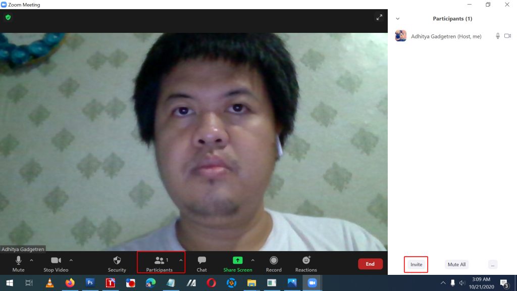Launch Photoshop from the taskbar

click(90, 283)
